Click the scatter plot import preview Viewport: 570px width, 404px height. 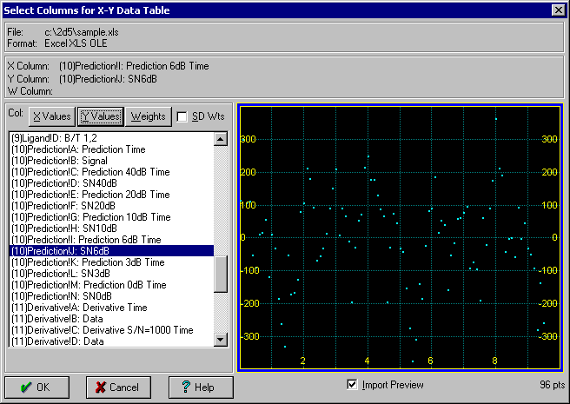[x=400, y=238]
